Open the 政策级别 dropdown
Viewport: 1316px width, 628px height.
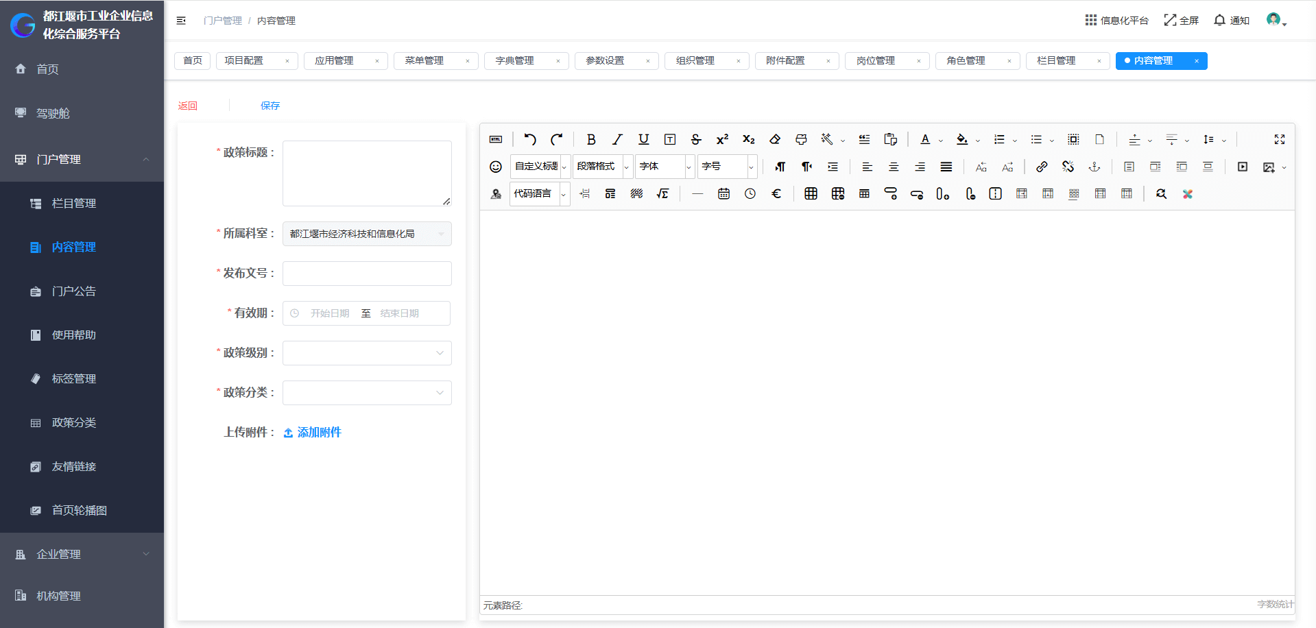(x=367, y=353)
